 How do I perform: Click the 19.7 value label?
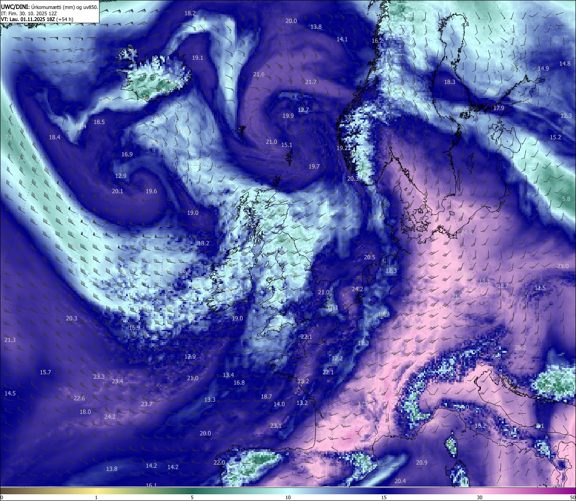(x=314, y=167)
